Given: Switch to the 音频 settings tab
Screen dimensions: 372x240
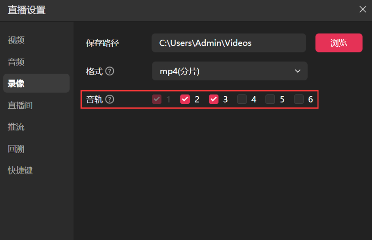Looking at the screenshot, I should coord(16,62).
